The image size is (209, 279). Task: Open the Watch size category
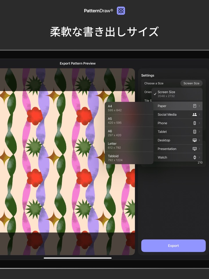pyautogui.click(x=178, y=157)
